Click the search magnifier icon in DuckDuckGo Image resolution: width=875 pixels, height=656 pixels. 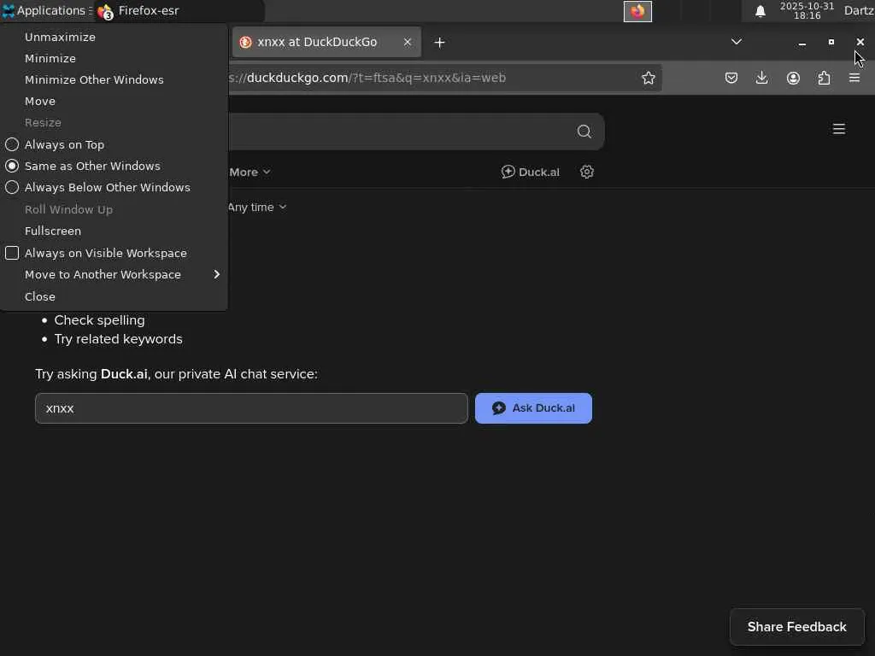[x=584, y=132]
